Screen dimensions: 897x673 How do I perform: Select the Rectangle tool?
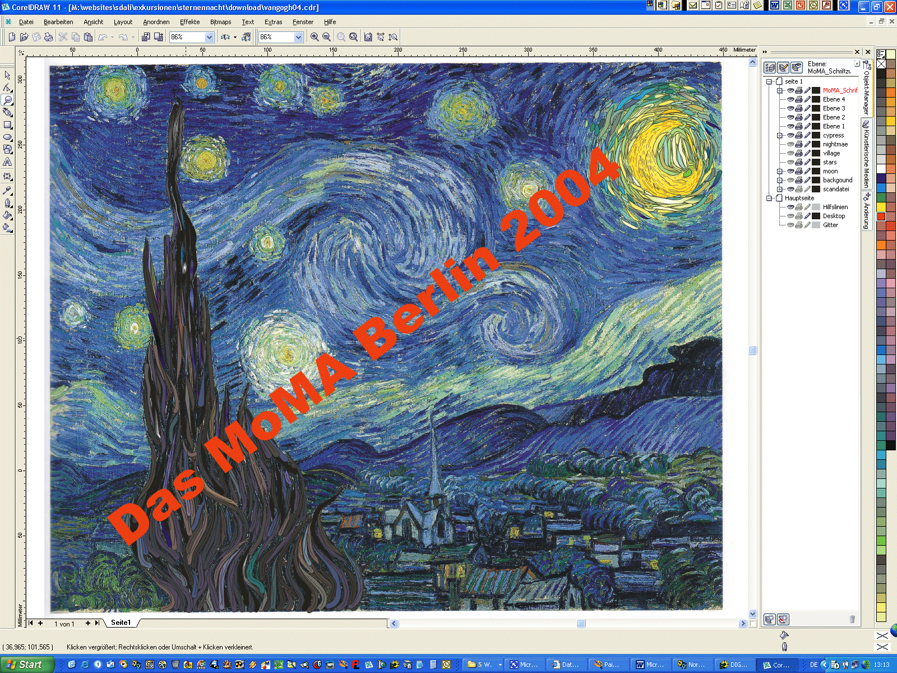tap(7, 125)
